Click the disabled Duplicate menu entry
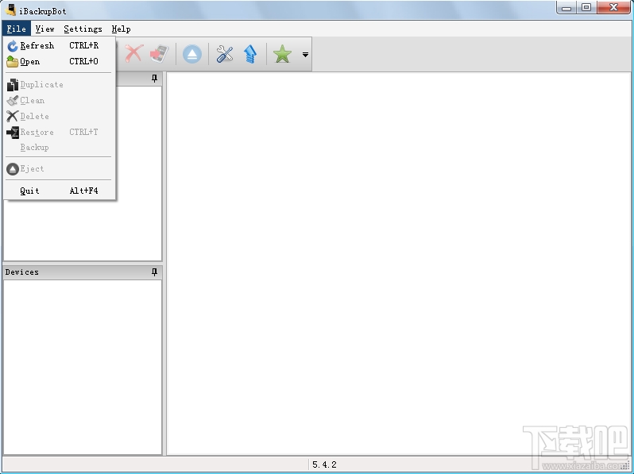Image resolution: width=634 pixels, height=474 pixels. (59, 85)
